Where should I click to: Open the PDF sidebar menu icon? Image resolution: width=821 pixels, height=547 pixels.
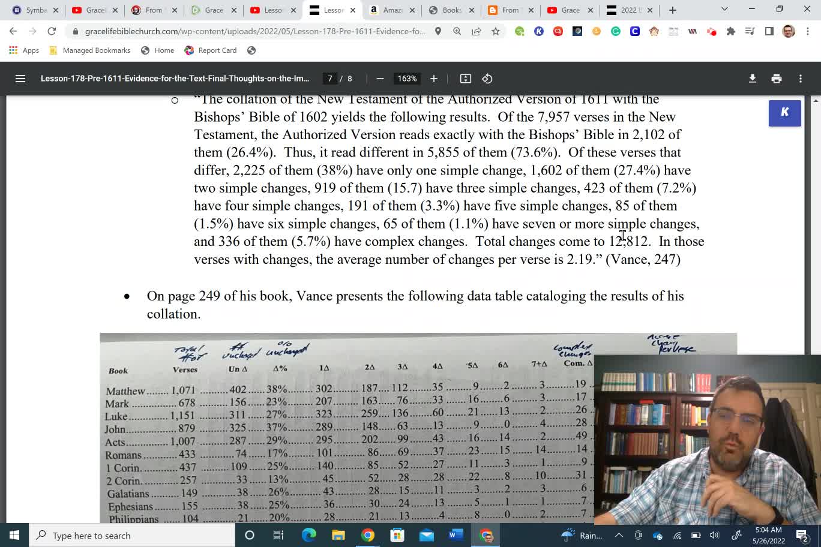pyautogui.click(x=20, y=79)
